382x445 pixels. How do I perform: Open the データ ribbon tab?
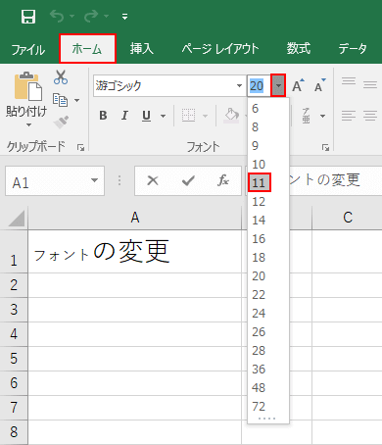point(353,48)
